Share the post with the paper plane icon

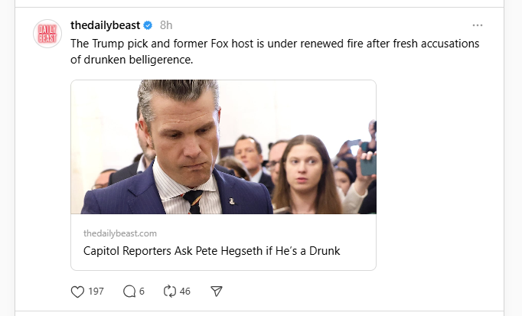click(217, 292)
